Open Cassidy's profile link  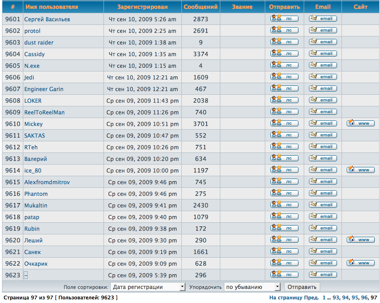(35, 54)
